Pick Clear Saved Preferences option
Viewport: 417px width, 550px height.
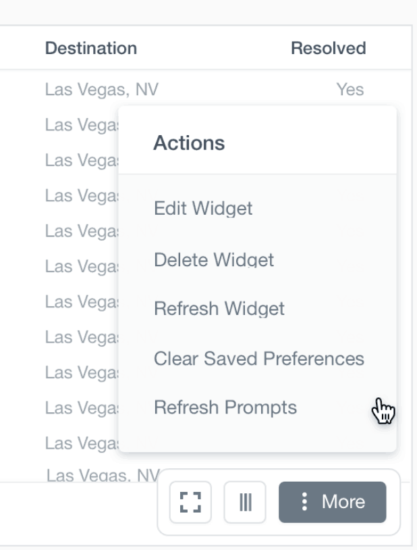(x=258, y=358)
